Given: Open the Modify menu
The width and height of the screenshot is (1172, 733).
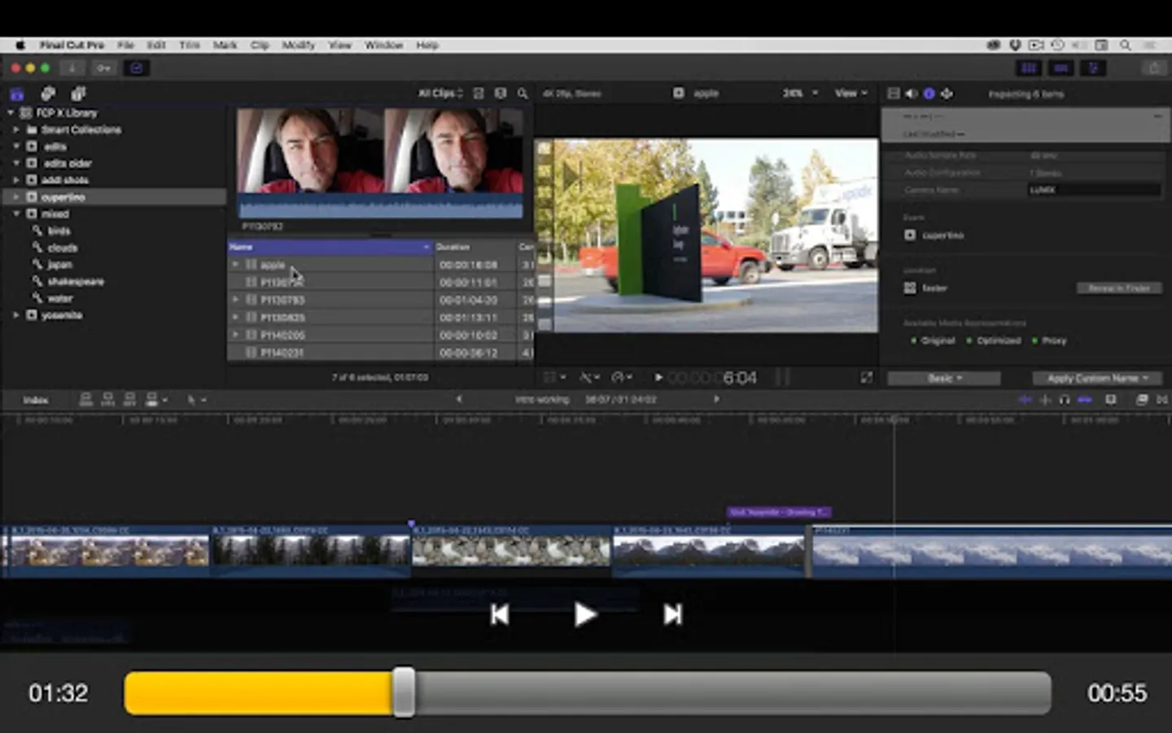Looking at the screenshot, I should coord(298,46).
